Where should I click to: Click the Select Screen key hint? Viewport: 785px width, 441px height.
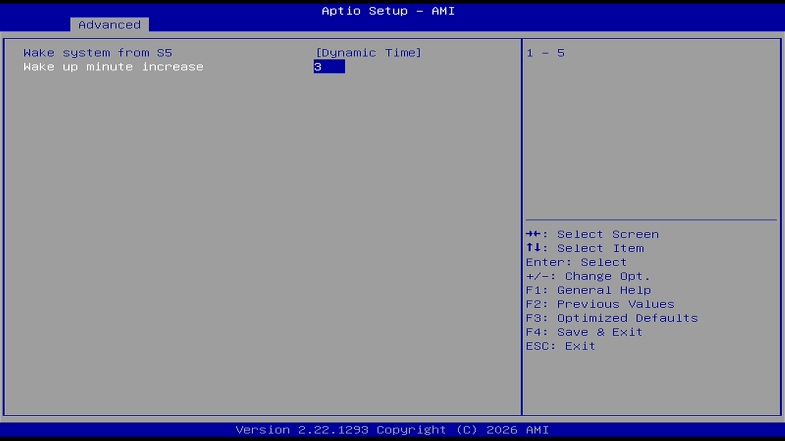point(592,234)
